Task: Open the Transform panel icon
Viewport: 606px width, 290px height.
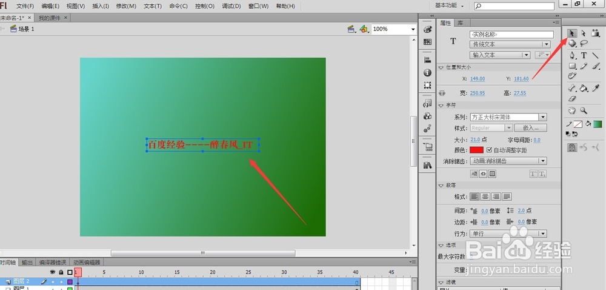Action: pos(427,85)
